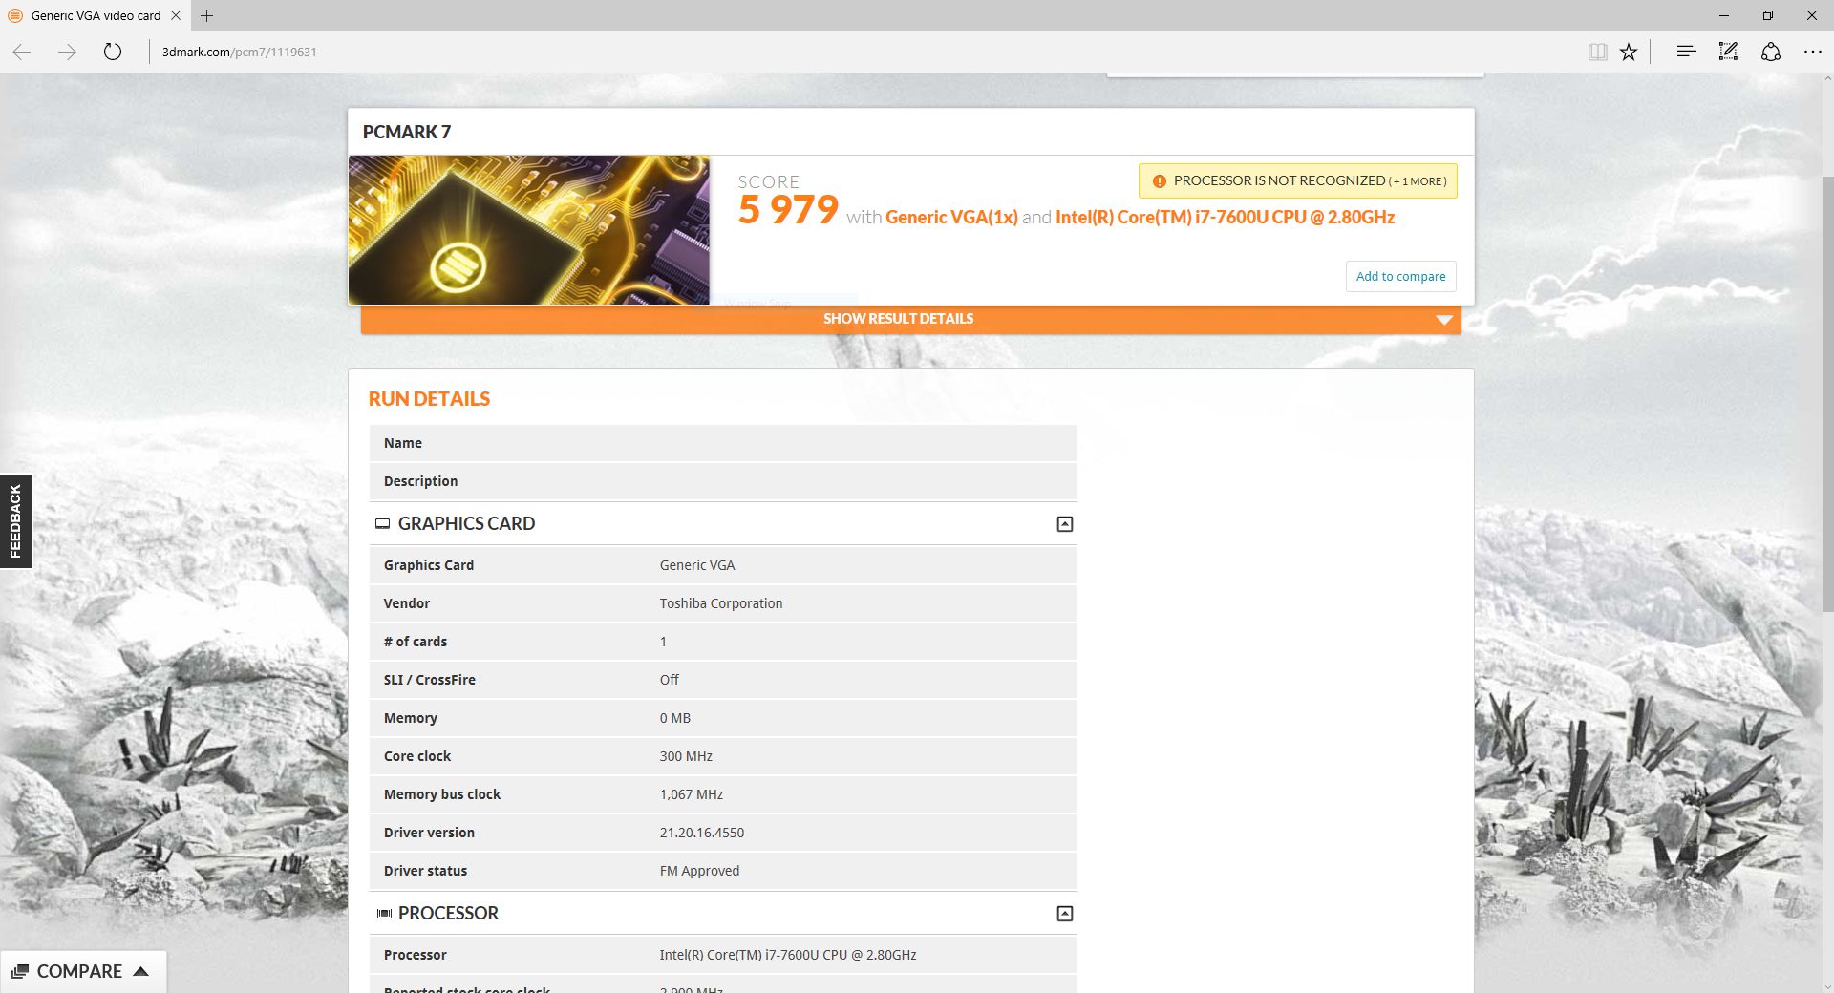
Task: Select the 300 MHz core clock value
Action: point(686,756)
